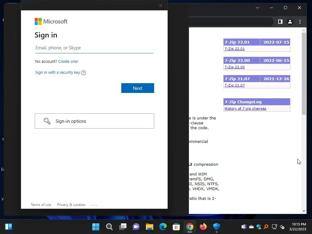This screenshot has height=234, width=312.
Task: Click the Sign in heading
Action: pyautogui.click(x=46, y=35)
